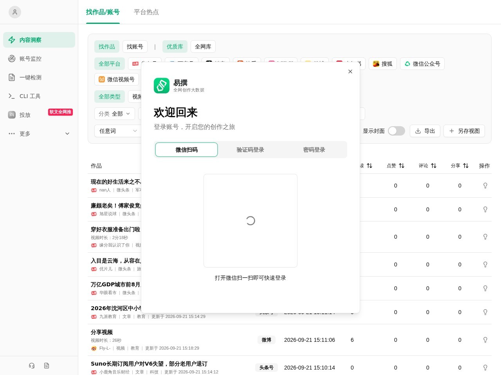501x375 pixels.
Task: Open 内容洞察 in the sidebar
Action: (39, 40)
